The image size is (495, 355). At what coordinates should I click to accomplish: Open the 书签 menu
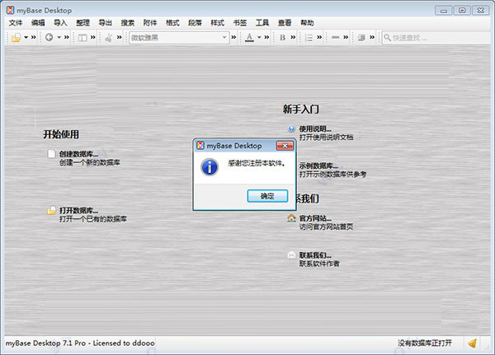coord(239,23)
